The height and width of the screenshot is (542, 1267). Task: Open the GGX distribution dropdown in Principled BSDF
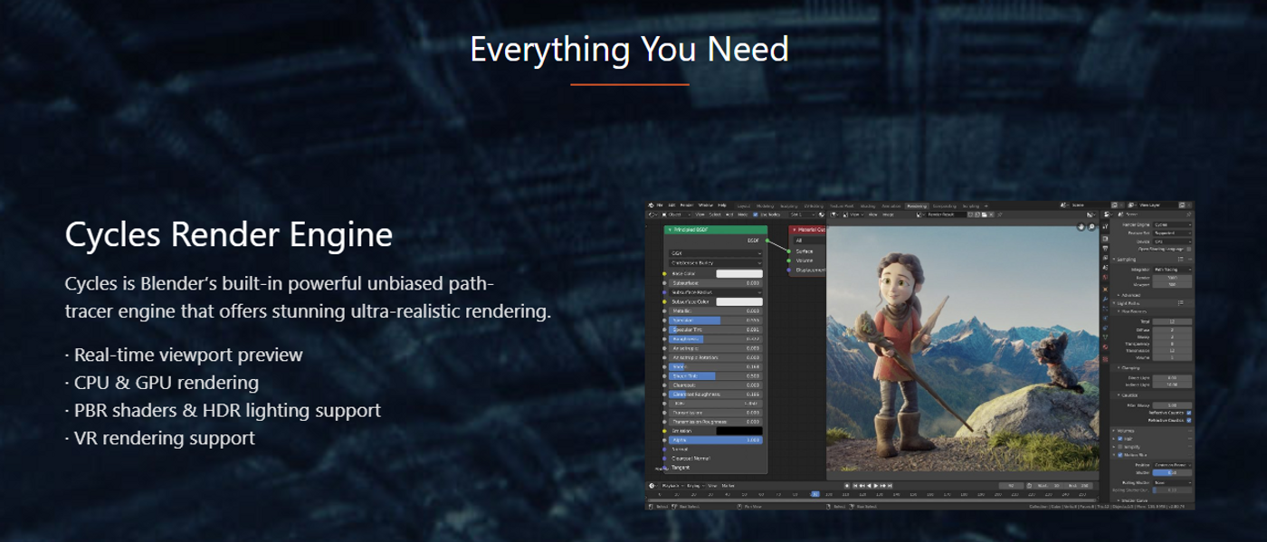pyautogui.click(x=715, y=253)
